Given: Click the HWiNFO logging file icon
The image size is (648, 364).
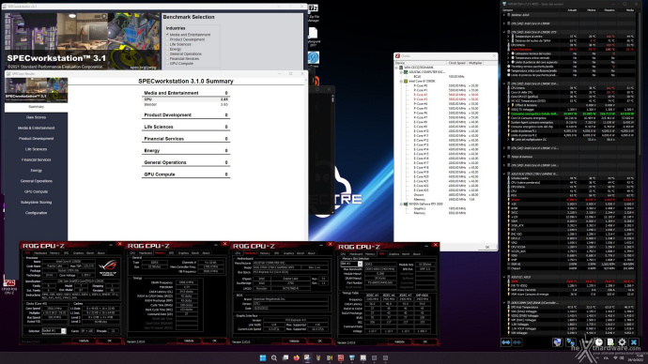Looking at the screenshot, I should (x=610, y=342).
